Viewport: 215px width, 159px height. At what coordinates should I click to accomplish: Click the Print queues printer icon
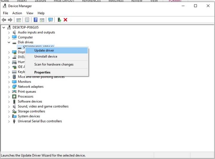[14, 92]
